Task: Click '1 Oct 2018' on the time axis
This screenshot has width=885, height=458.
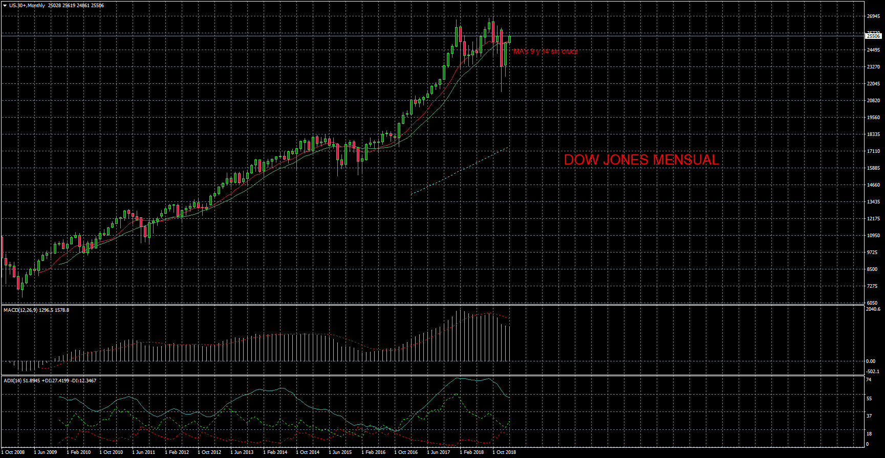Action: point(504,452)
